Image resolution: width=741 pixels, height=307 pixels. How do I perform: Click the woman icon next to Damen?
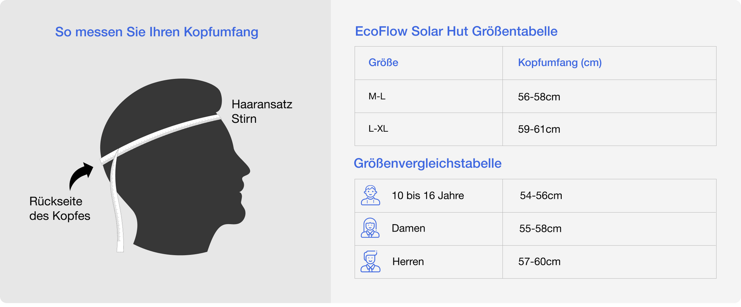[x=370, y=228]
